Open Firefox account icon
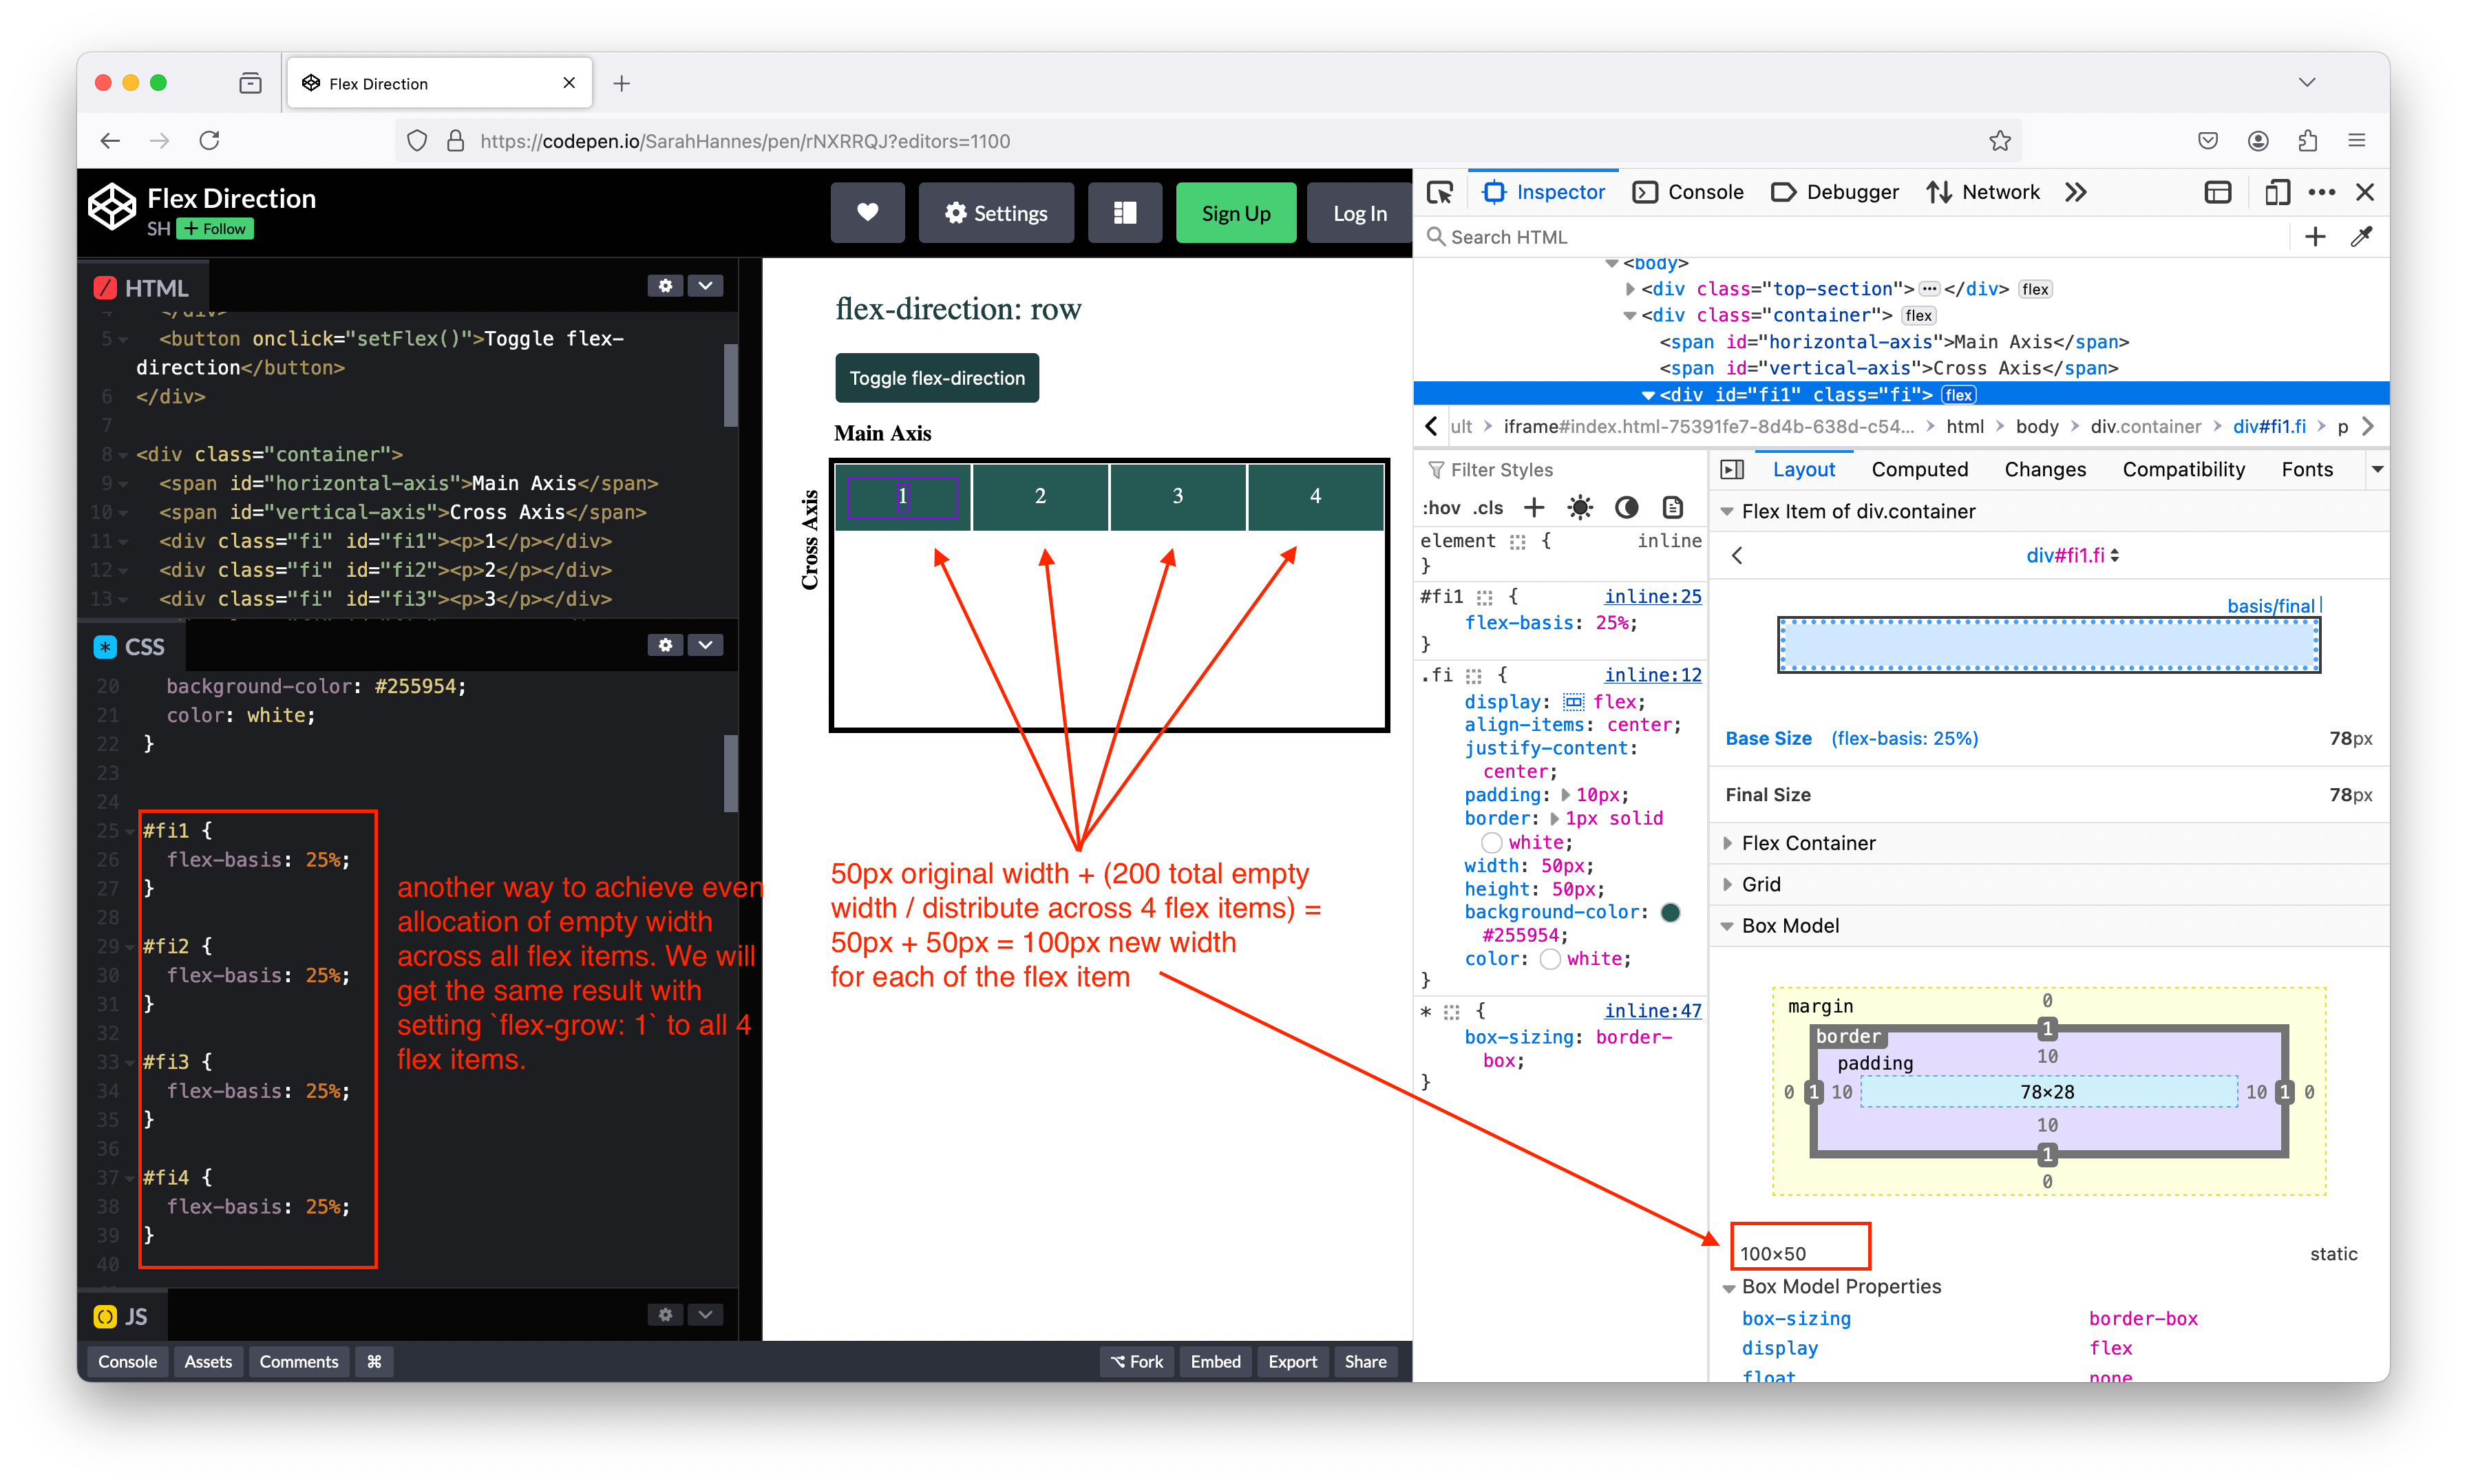2467x1484 pixels. point(2258,141)
